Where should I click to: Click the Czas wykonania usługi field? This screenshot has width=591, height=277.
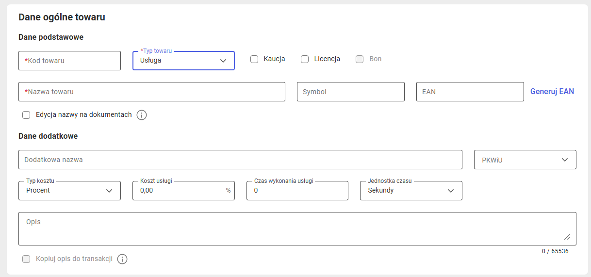click(x=297, y=191)
